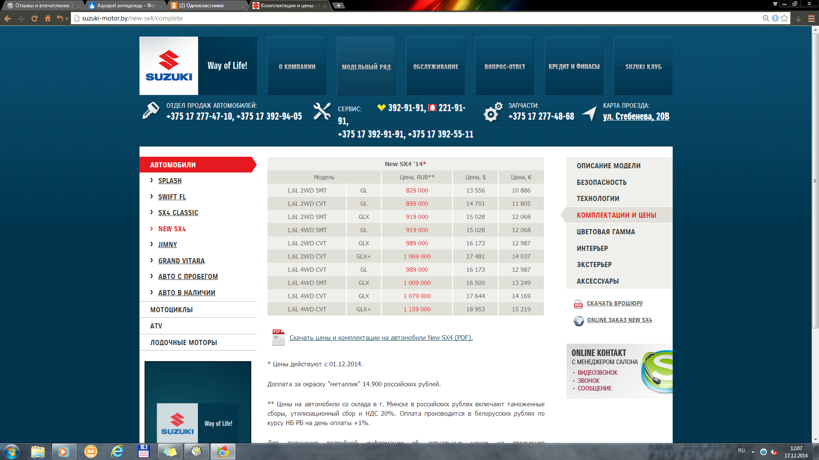The image size is (819, 460).
Task: Click the PDF icon next to price list
Action: [x=278, y=337]
